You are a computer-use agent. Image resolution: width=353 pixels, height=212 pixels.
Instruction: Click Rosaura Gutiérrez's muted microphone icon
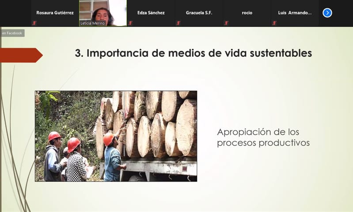tap(34, 23)
